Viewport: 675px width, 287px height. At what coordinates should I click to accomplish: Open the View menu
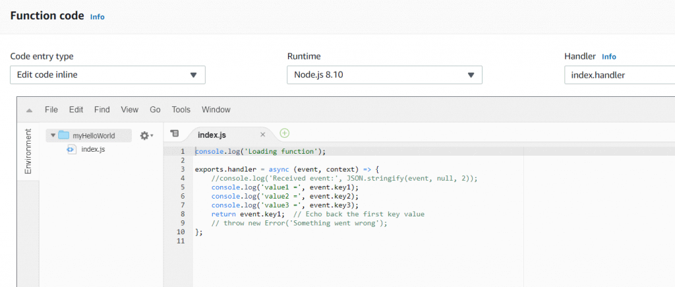click(130, 110)
